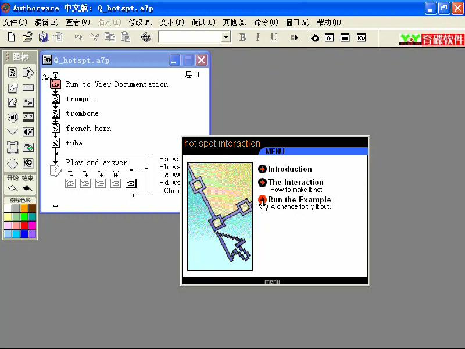The width and height of the screenshot is (465, 349).
Task: Click the Copy toolbar icon
Action: [110, 37]
